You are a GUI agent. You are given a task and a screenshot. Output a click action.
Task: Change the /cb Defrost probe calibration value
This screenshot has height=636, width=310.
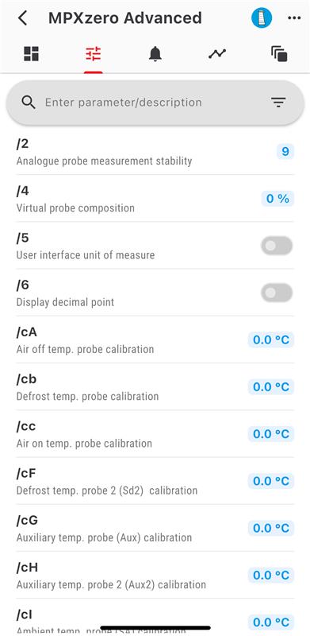pos(271,386)
